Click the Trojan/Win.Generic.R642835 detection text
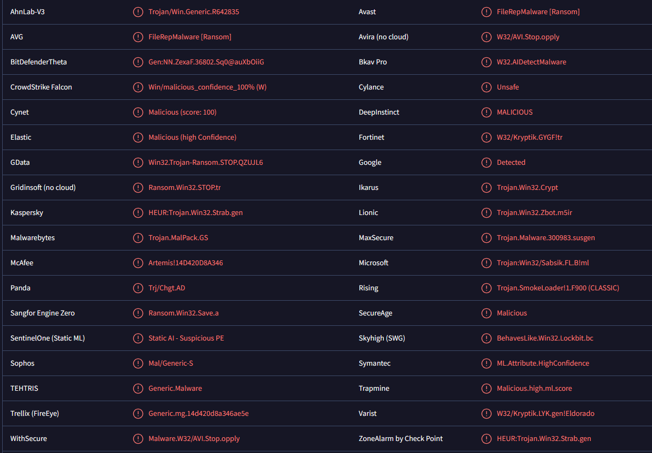 [x=194, y=11]
